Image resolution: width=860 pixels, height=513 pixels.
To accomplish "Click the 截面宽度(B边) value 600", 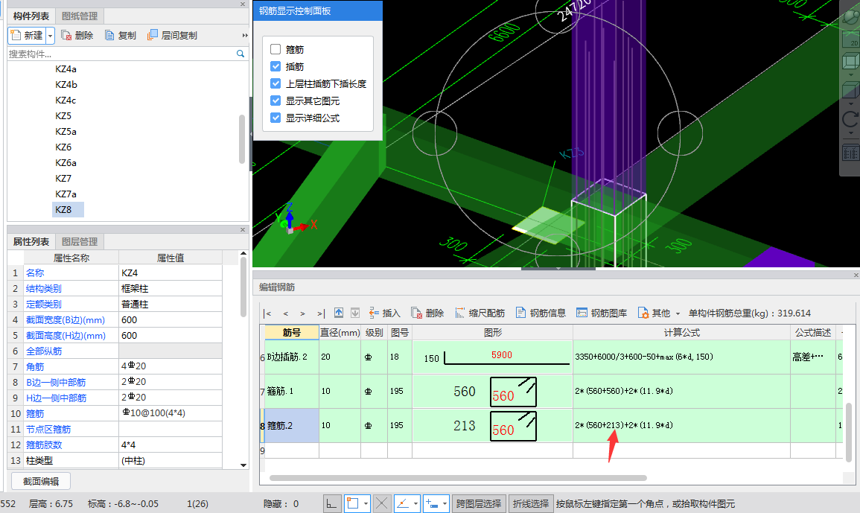I will click(171, 319).
